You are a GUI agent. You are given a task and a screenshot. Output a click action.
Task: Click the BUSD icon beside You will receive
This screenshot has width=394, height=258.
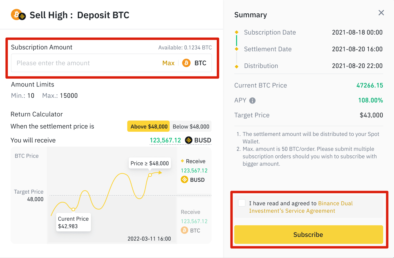pyautogui.click(x=189, y=140)
